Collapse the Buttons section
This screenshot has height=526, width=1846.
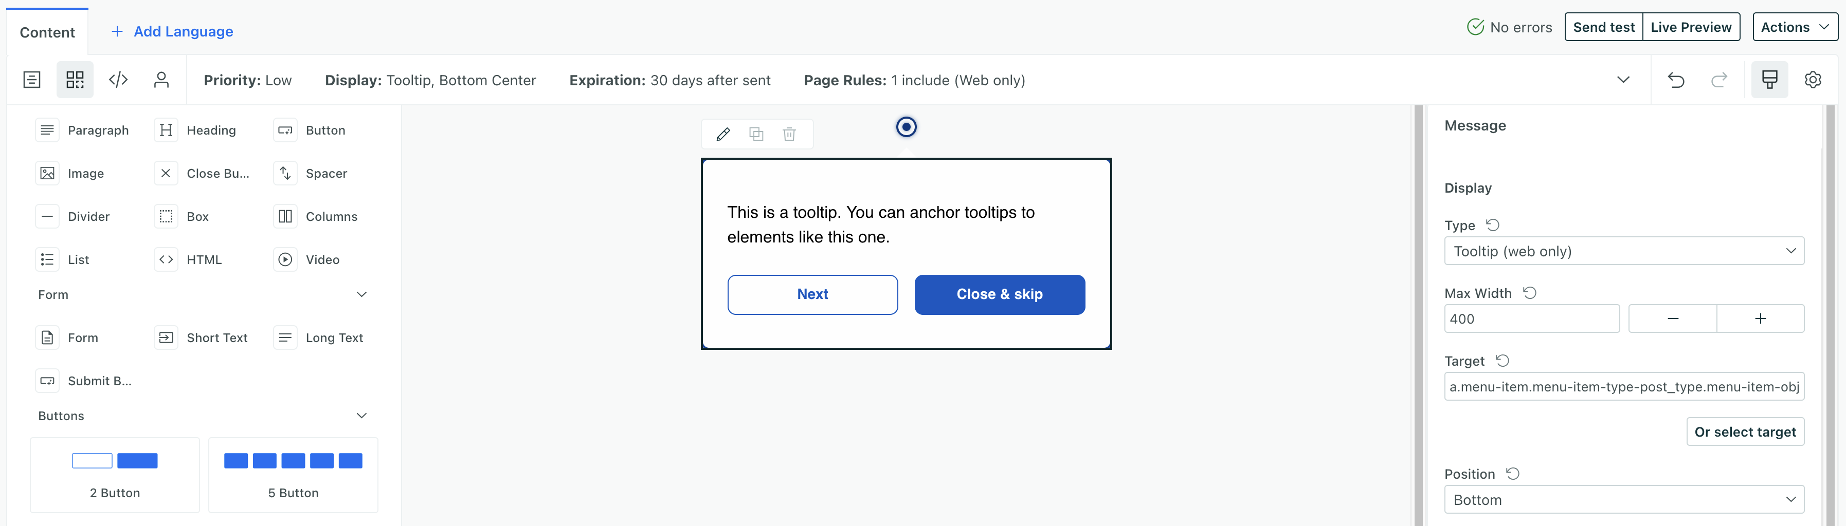click(x=361, y=415)
